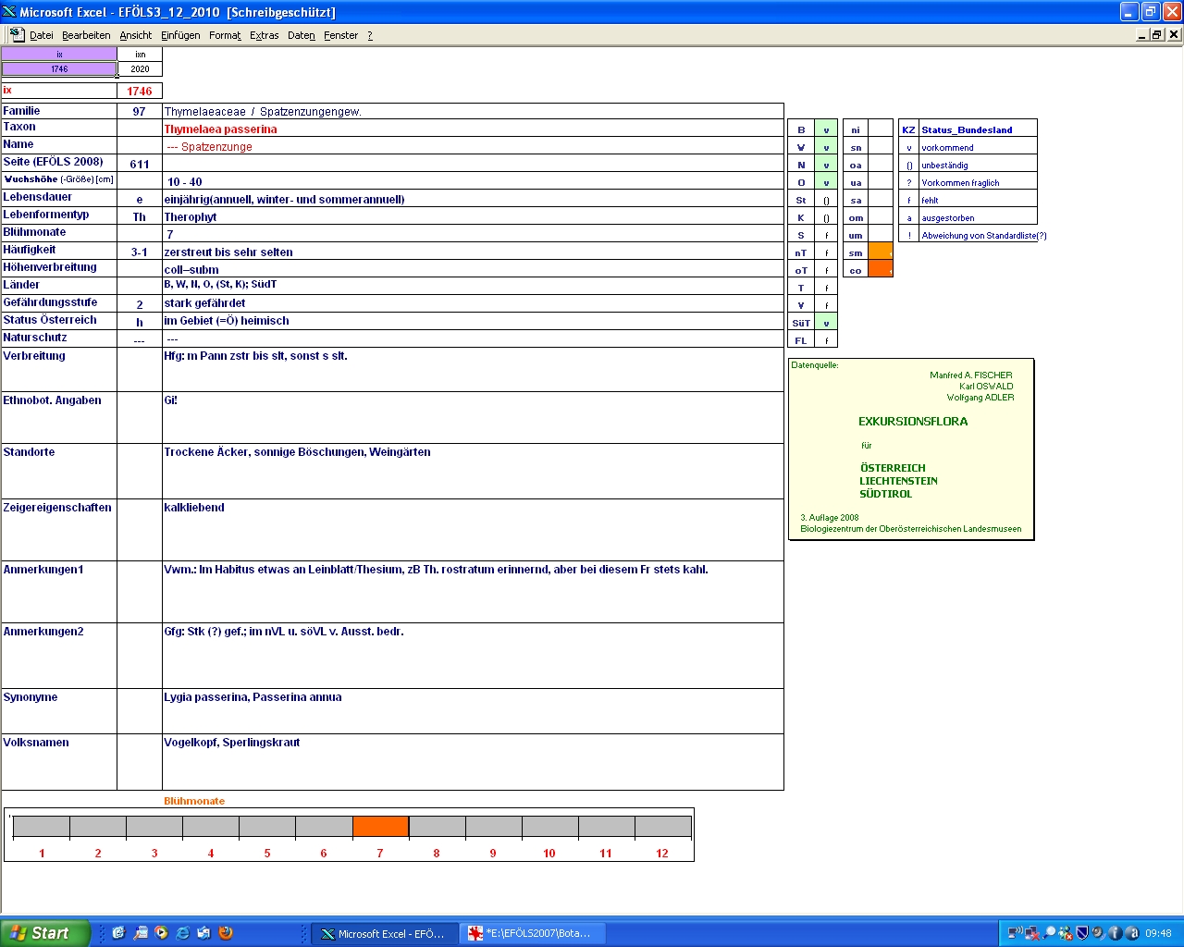Click the Excel icon in the title bar
This screenshot has width=1184, height=947.
tap(9, 11)
